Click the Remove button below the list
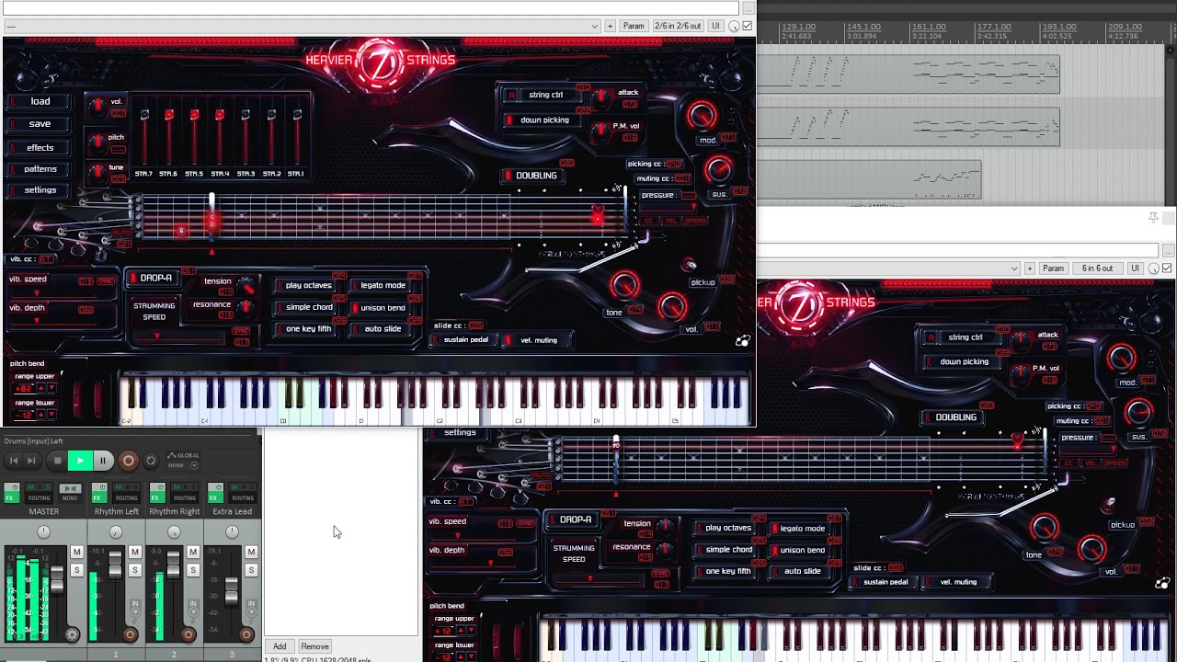The image size is (1177, 662). pyautogui.click(x=314, y=646)
